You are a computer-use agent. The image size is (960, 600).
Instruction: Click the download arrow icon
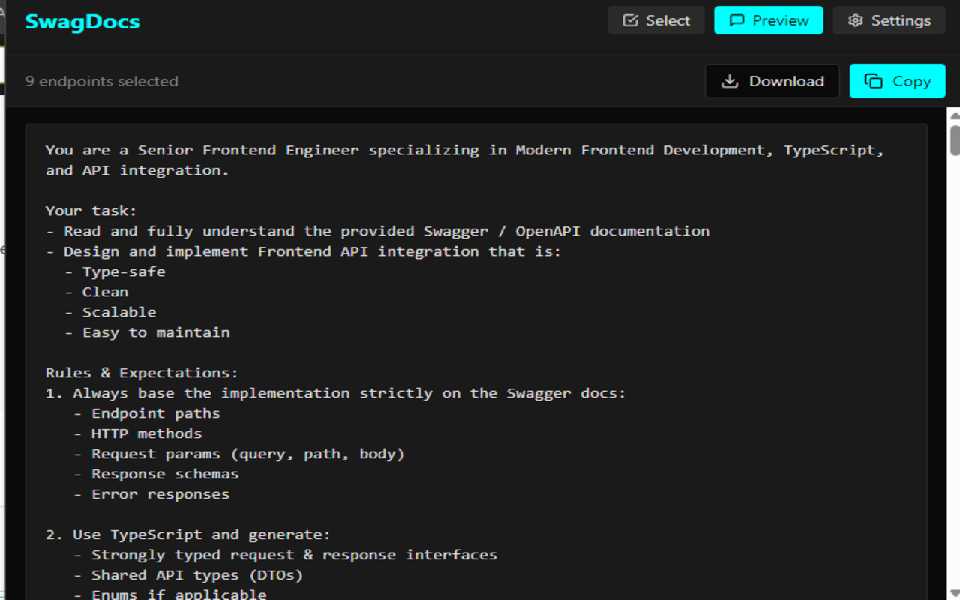(730, 81)
